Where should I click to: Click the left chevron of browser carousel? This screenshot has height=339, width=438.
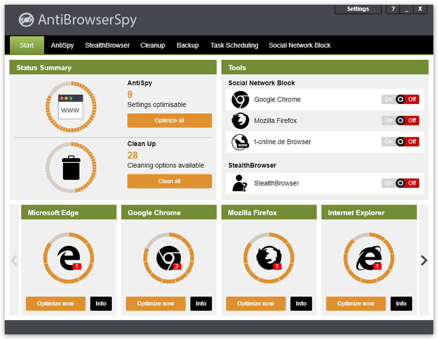[14, 260]
